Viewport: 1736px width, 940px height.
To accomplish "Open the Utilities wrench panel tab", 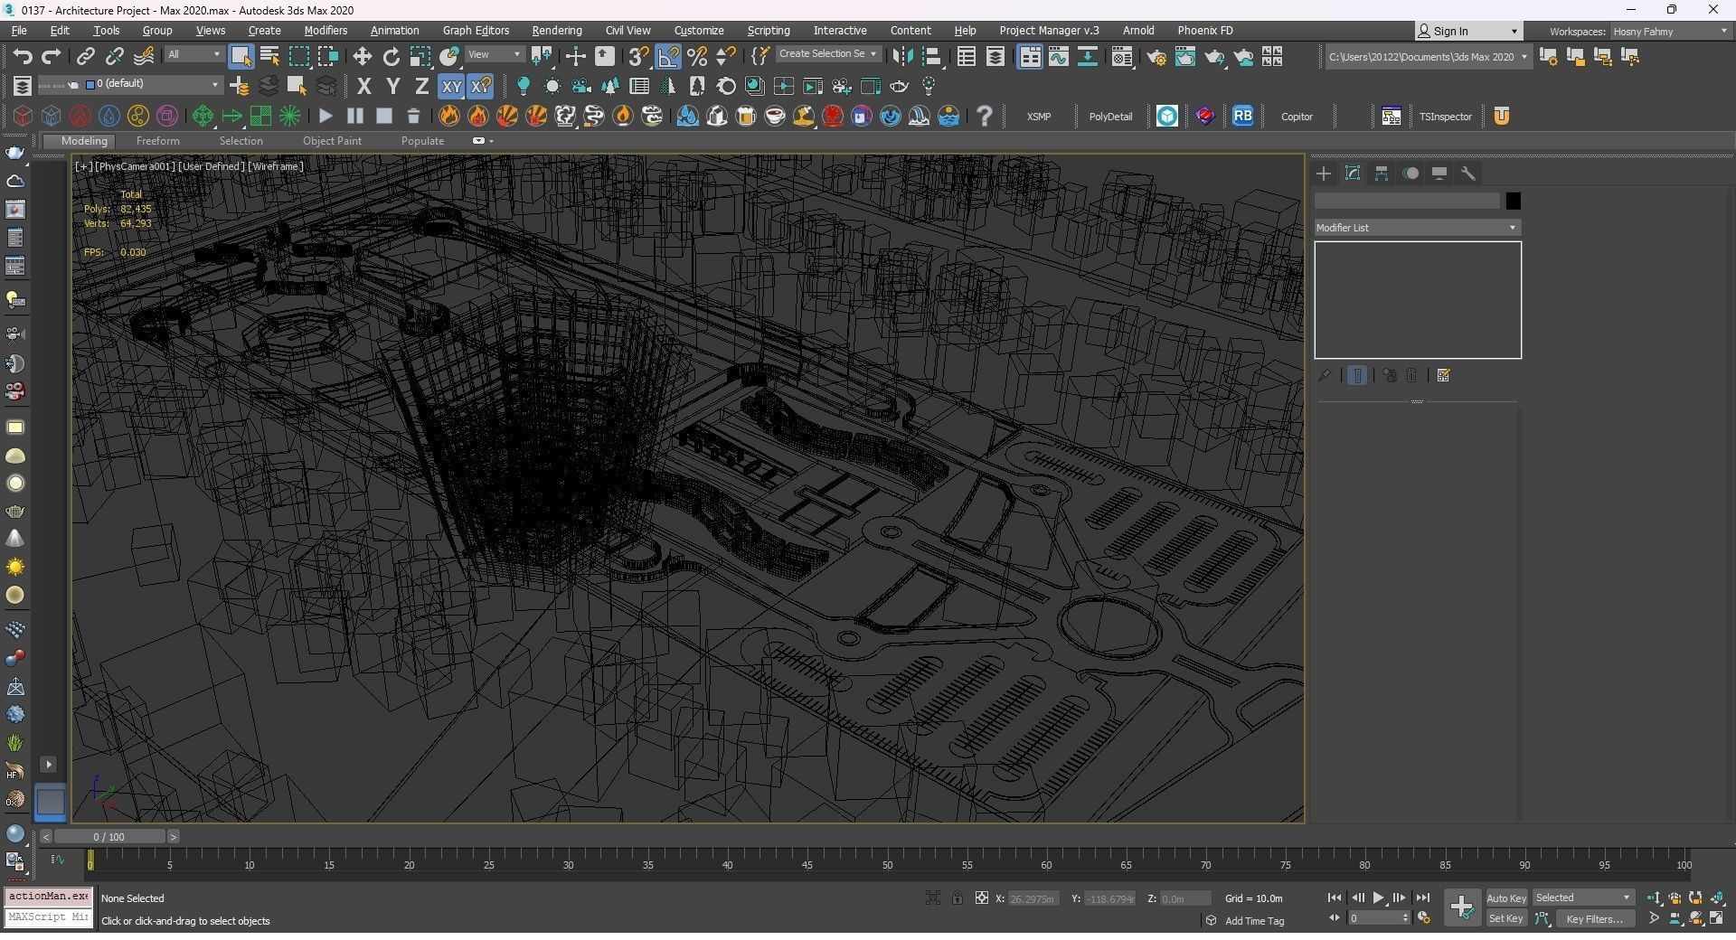I will coord(1468,174).
